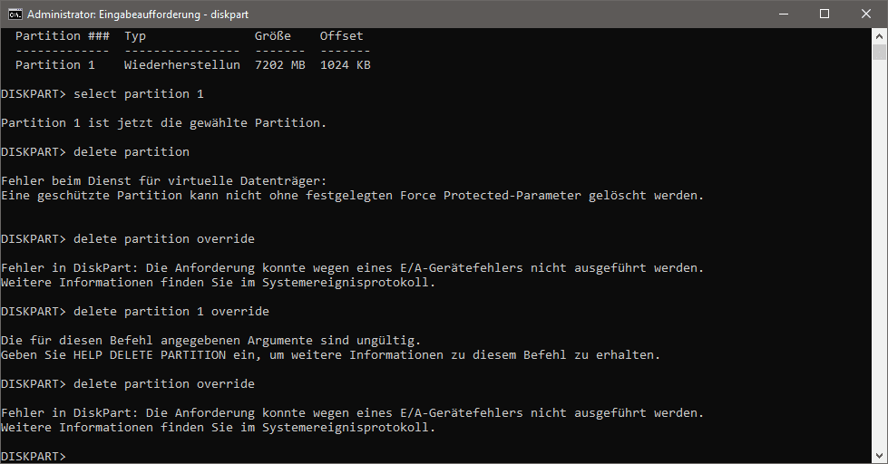Click the 'Größe' column header
Screen dimensions: 888x464
pyautogui.click(x=272, y=35)
